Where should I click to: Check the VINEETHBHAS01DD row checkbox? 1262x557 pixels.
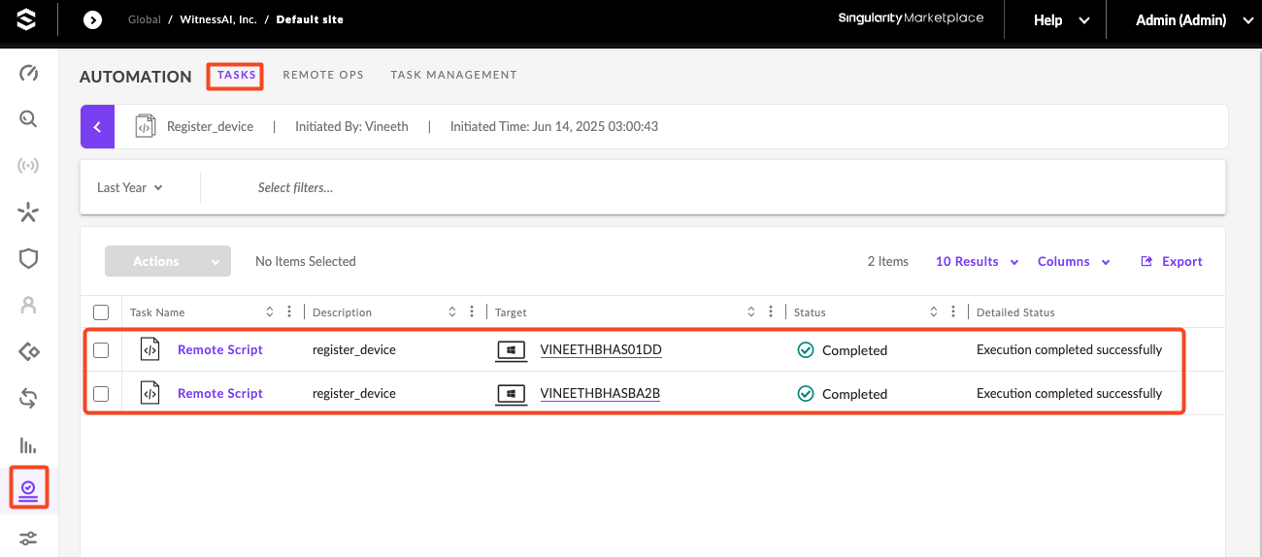pos(101,350)
